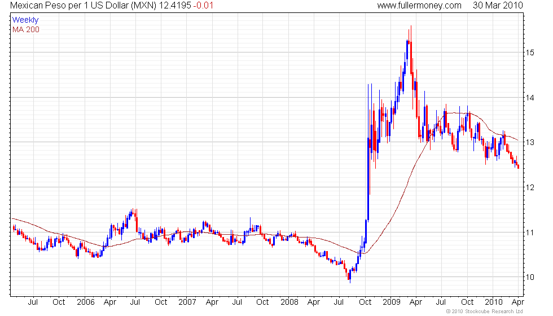Click the 'Mexican Peso per 1 US Dollar (MXN)' title
This screenshot has height=316, width=553.
(83, 5)
